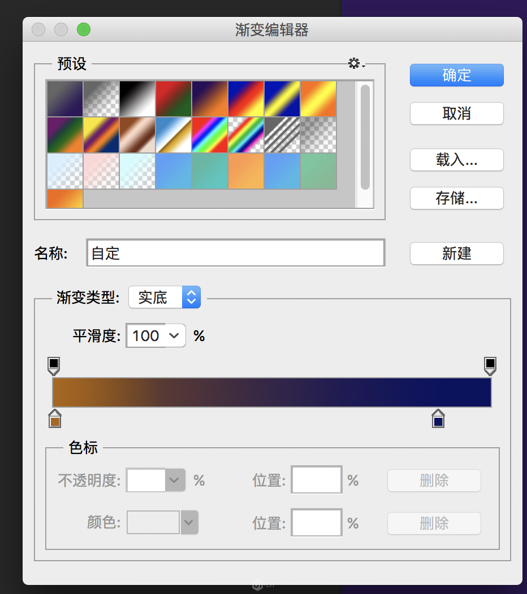Viewport: 527px width, 594px height.
Task: Select the red-to-green gradient preset
Action: [174, 98]
